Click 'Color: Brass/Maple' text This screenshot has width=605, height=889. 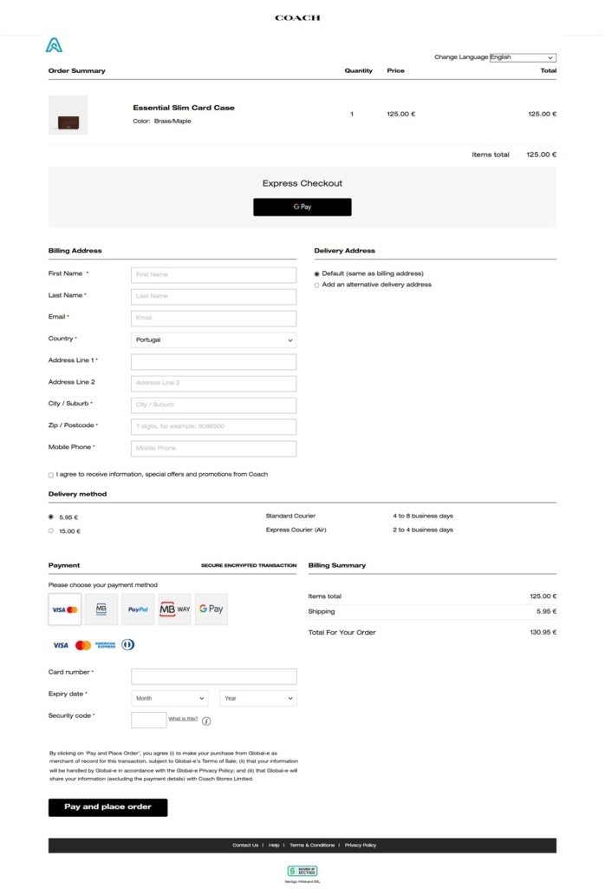tap(162, 122)
